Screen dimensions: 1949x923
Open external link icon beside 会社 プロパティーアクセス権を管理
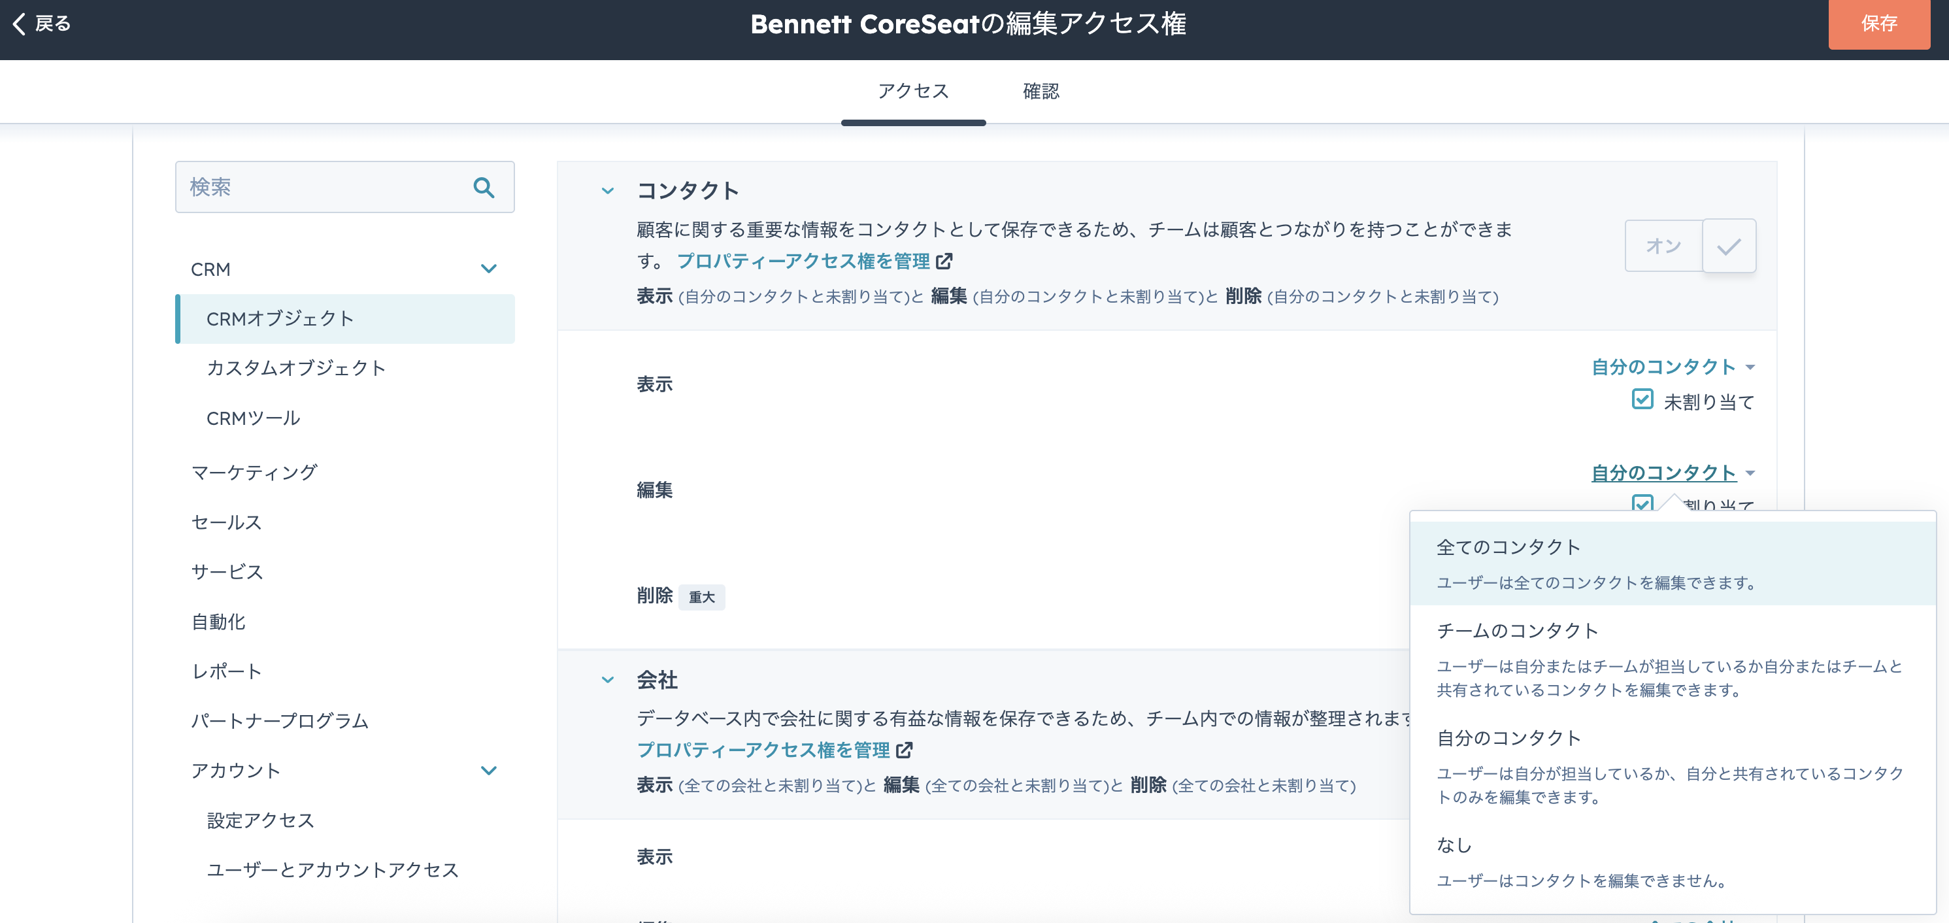tap(904, 750)
